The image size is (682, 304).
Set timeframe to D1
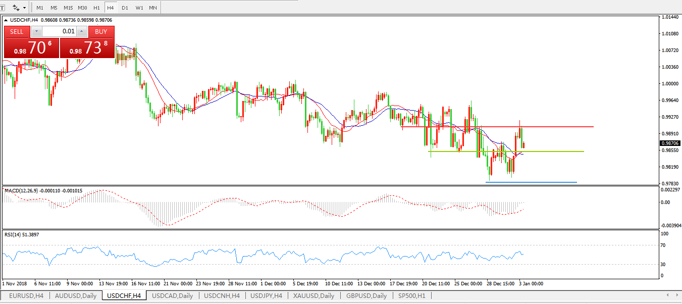(125, 8)
